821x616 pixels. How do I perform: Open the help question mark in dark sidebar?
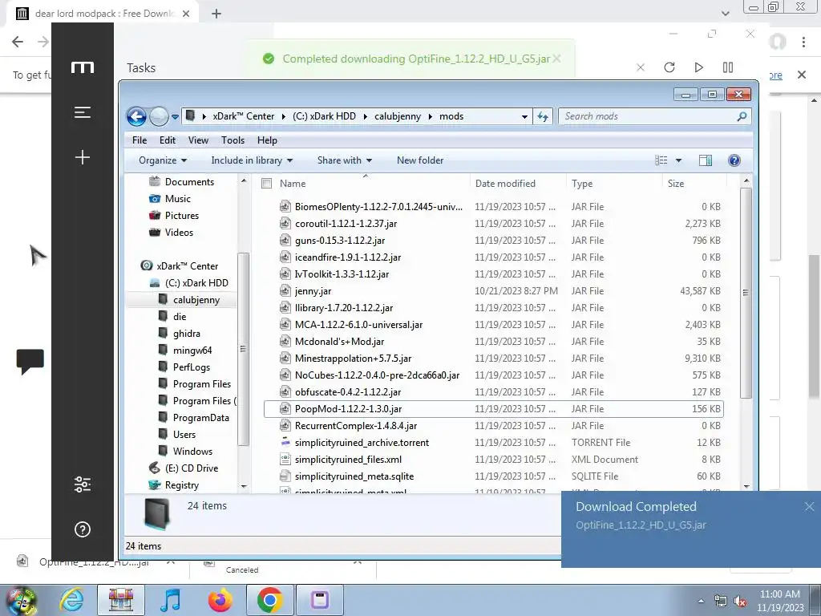pos(83,529)
